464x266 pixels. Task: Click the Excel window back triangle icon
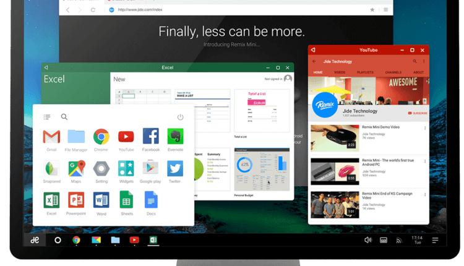46,67
